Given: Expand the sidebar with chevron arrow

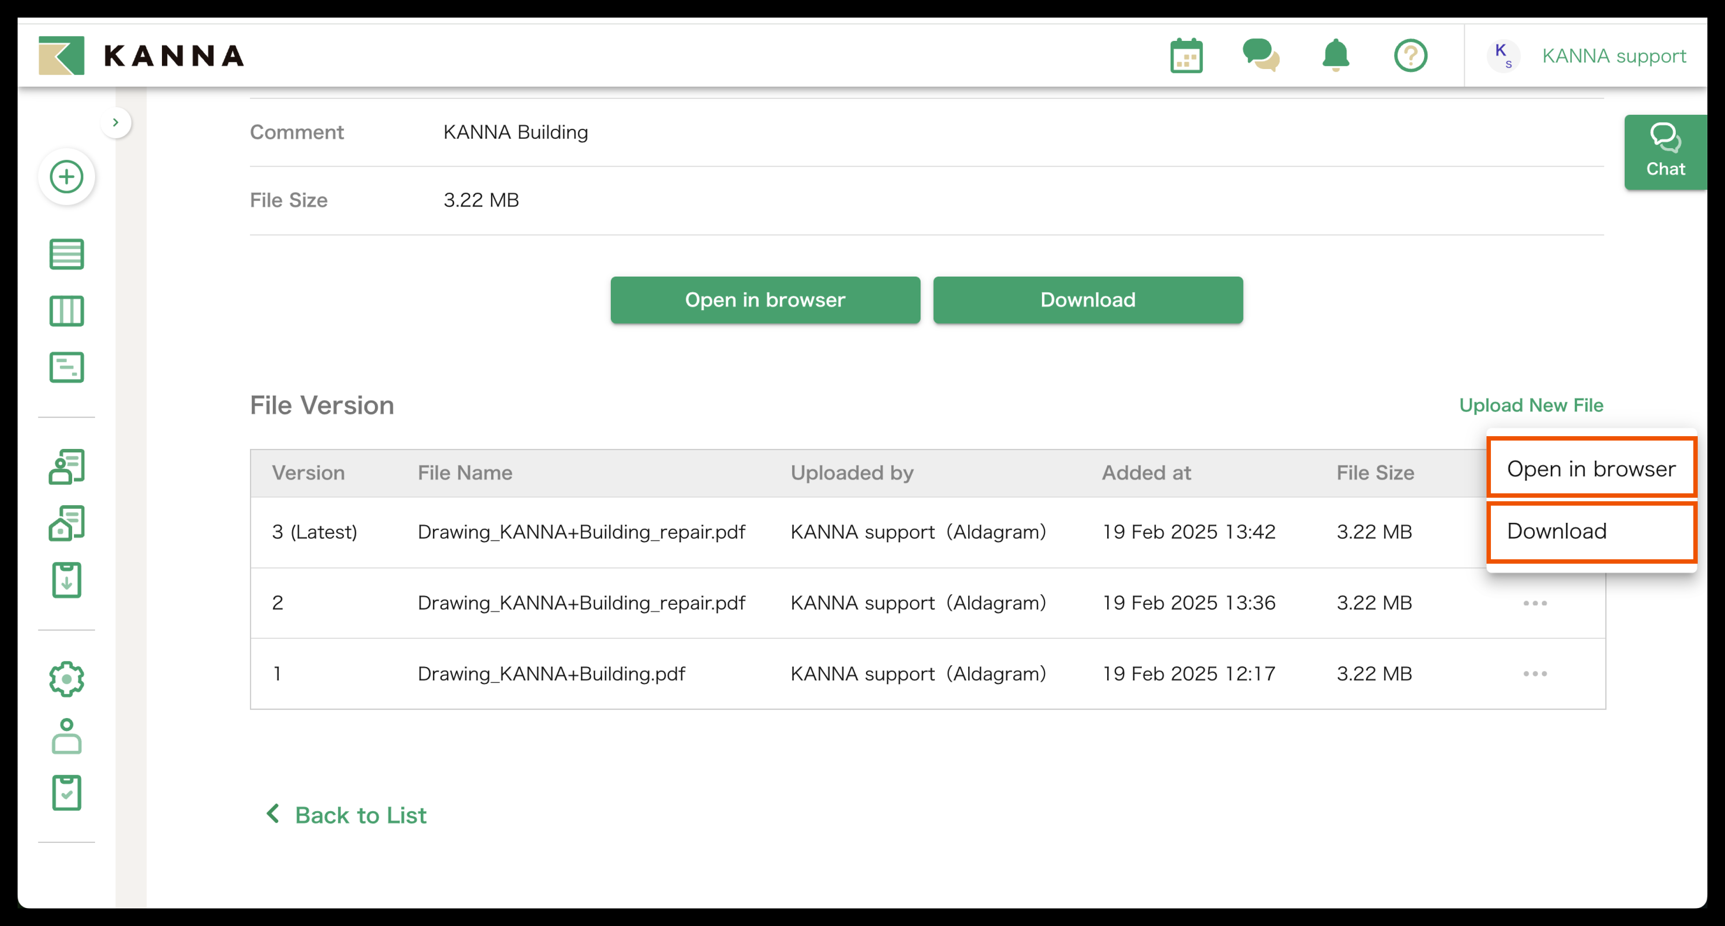Looking at the screenshot, I should [x=115, y=122].
